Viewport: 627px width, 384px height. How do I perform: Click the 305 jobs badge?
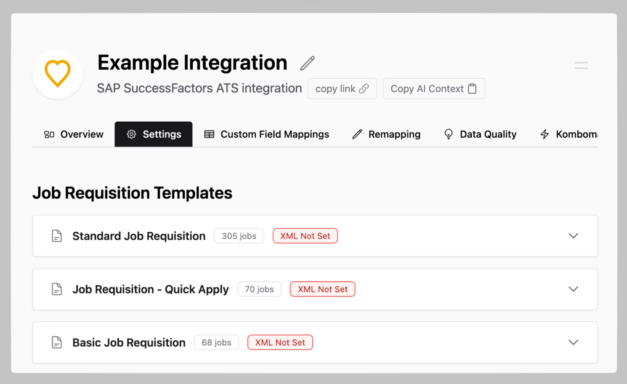pos(239,236)
